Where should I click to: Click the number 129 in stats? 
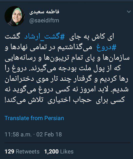[10, 152]
